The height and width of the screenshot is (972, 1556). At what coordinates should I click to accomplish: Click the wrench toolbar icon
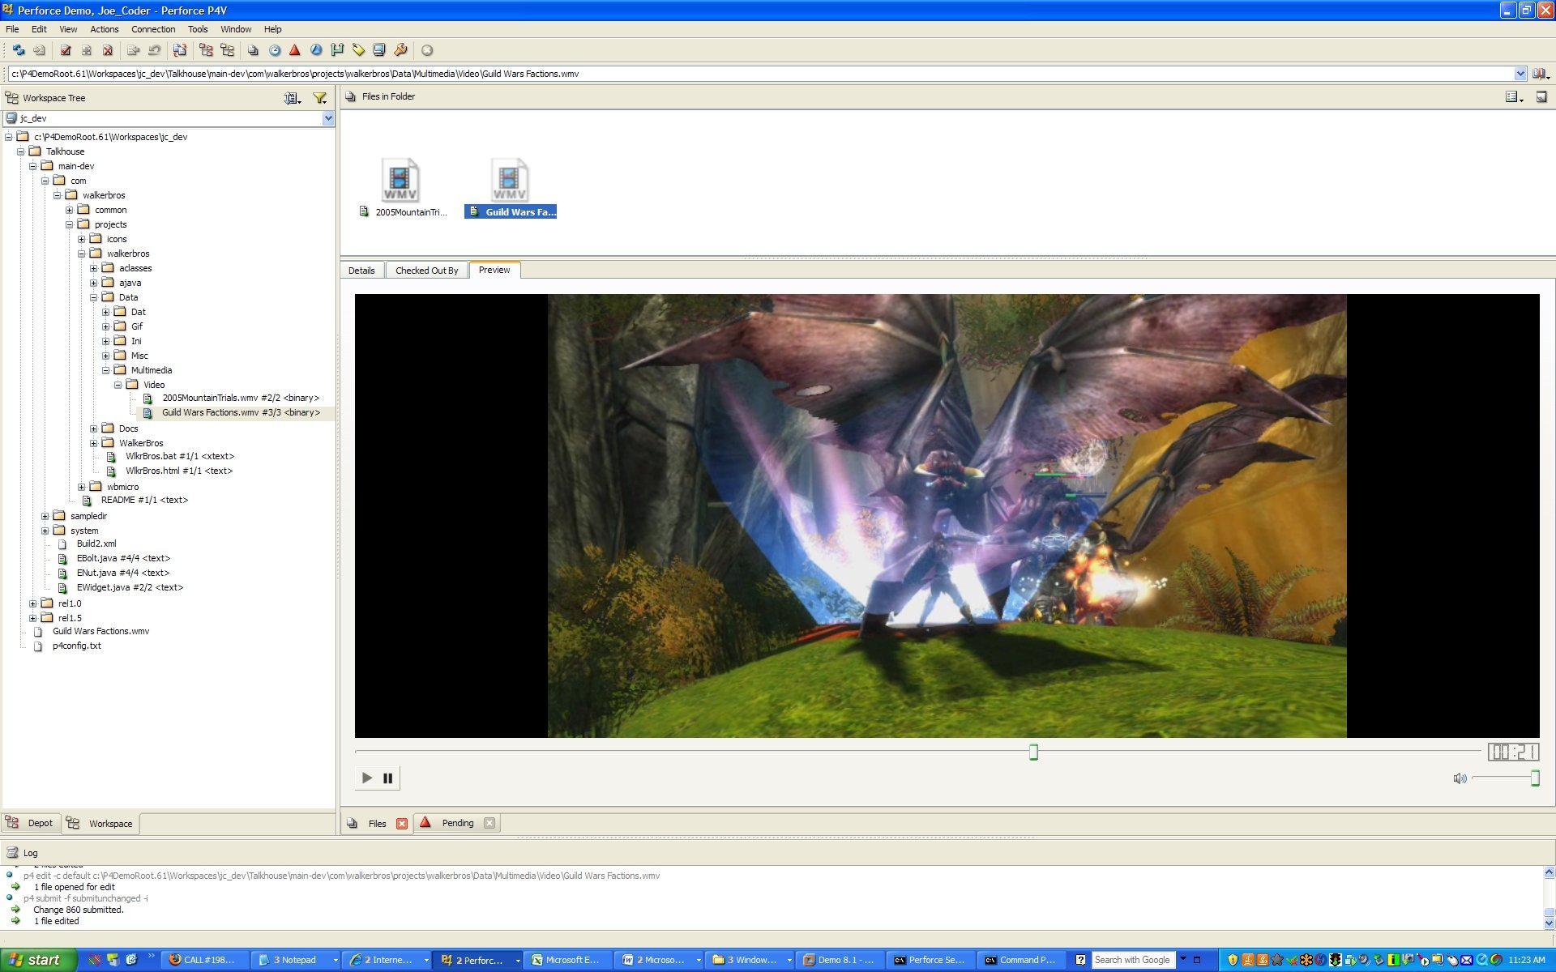400,50
